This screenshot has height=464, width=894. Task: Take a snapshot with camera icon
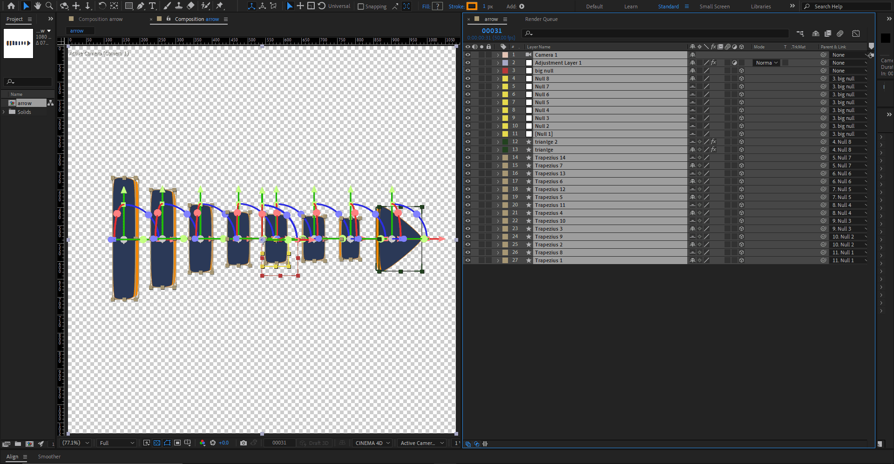coord(243,443)
